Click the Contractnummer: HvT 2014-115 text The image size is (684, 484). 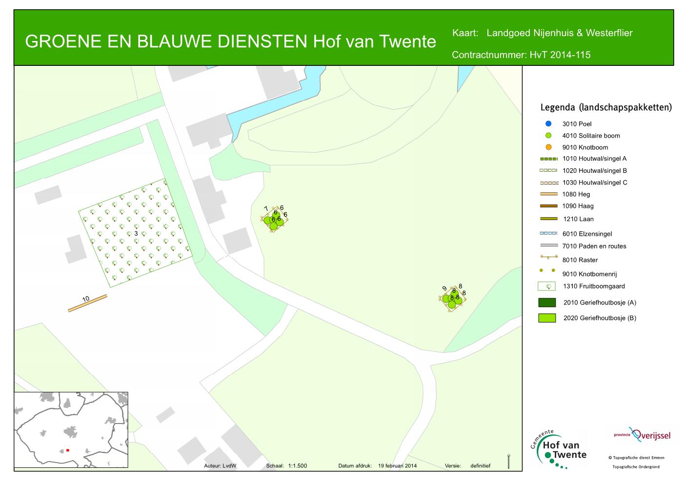click(x=521, y=55)
